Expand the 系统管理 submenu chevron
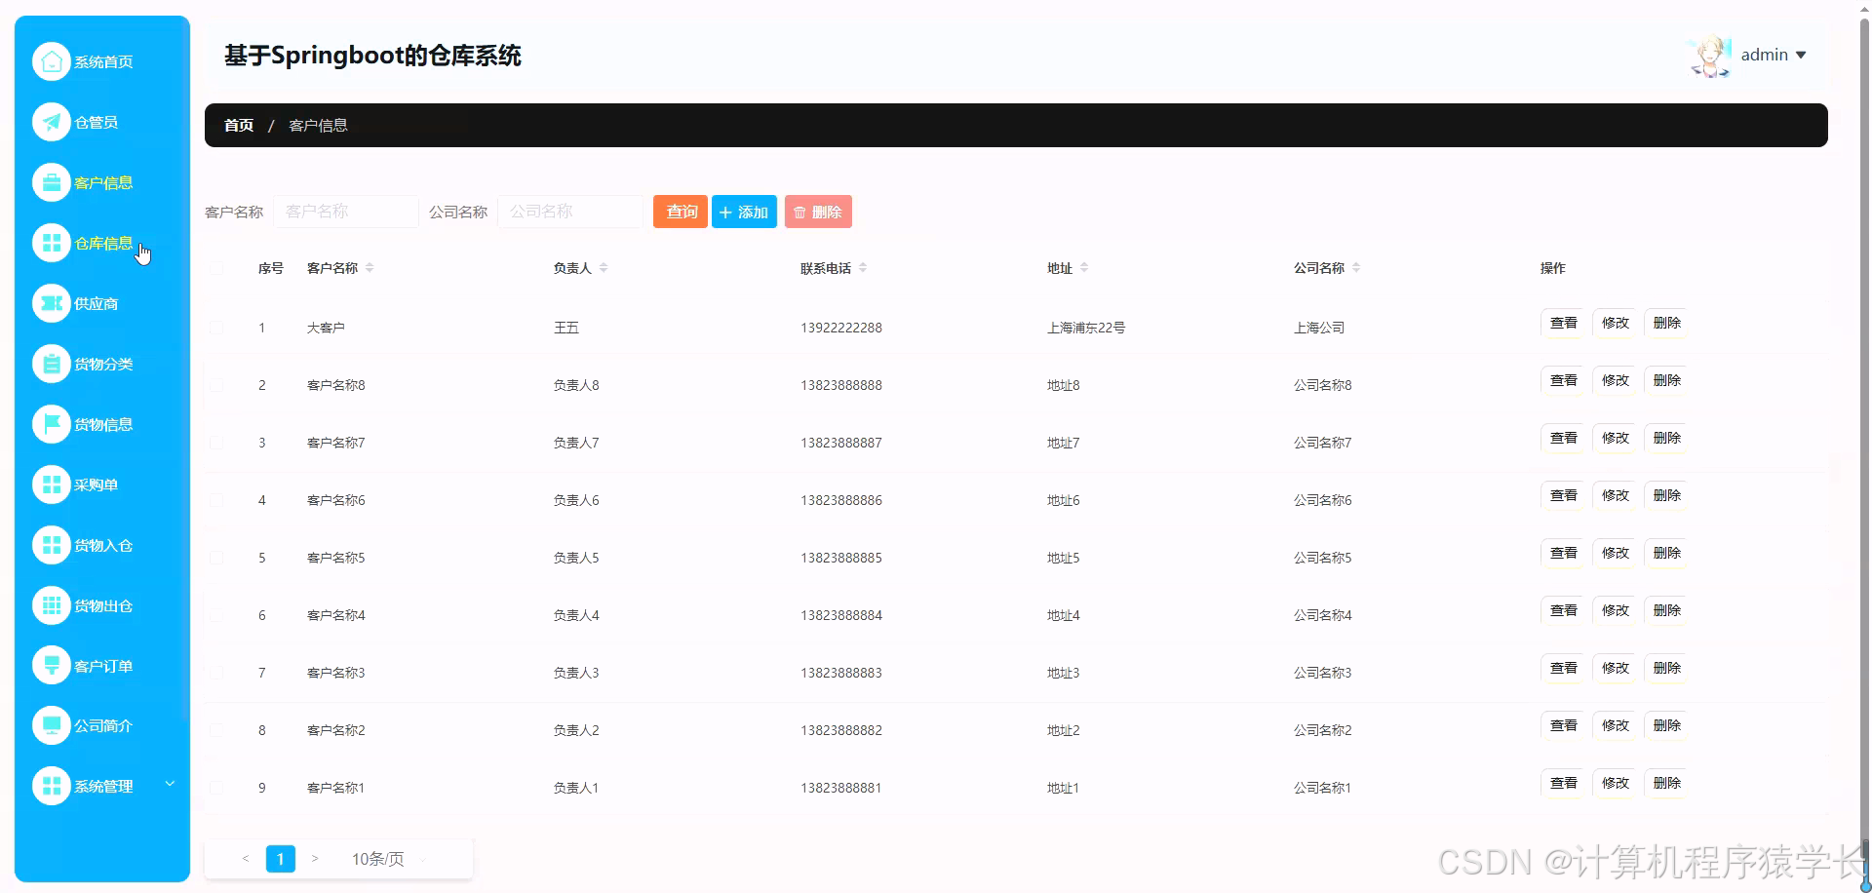 pos(170,783)
